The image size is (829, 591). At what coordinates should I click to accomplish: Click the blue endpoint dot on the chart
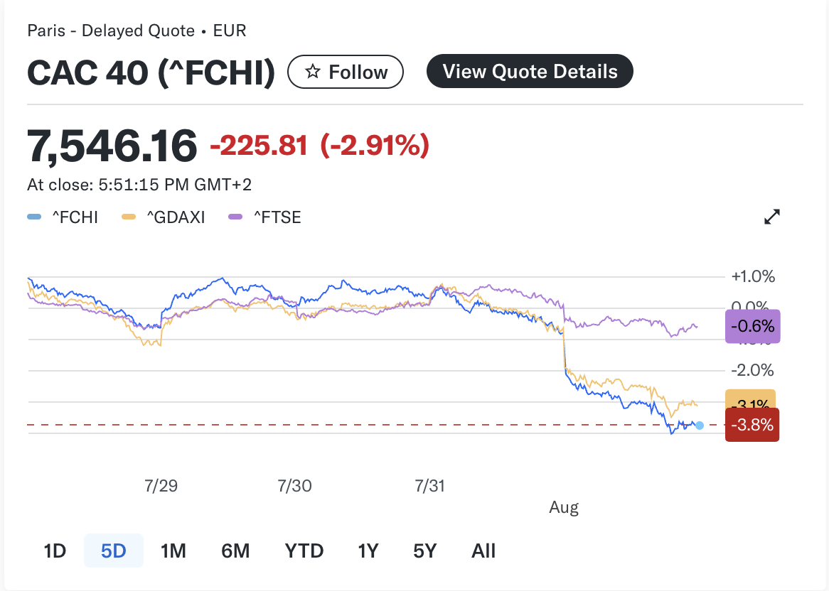pos(700,425)
